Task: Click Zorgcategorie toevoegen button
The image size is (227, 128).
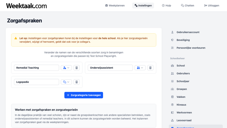Action: [84, 95]
